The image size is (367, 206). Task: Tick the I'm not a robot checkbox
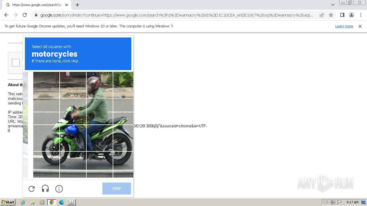[x=16, y=63]
